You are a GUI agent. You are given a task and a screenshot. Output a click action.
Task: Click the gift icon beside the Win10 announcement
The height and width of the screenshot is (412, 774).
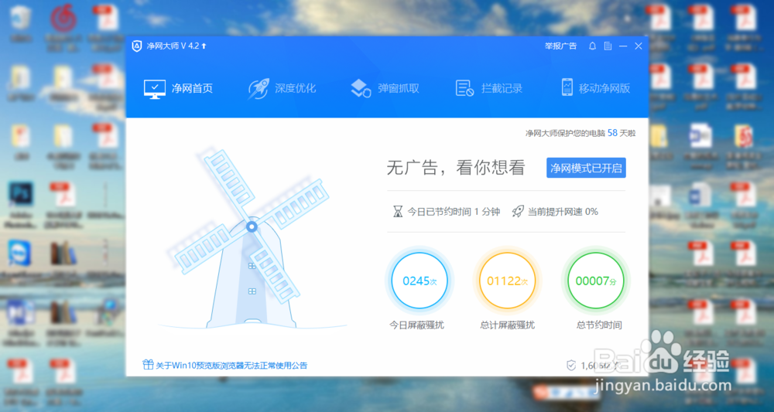148,365
